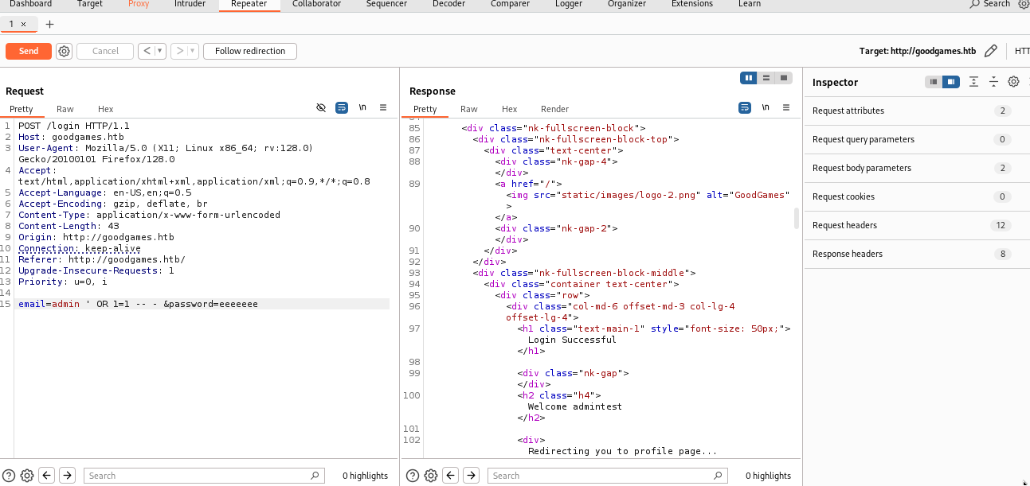This screenshot has width=1030, height=486.
Task: Go to previous search match in Response
Action: 451,476
